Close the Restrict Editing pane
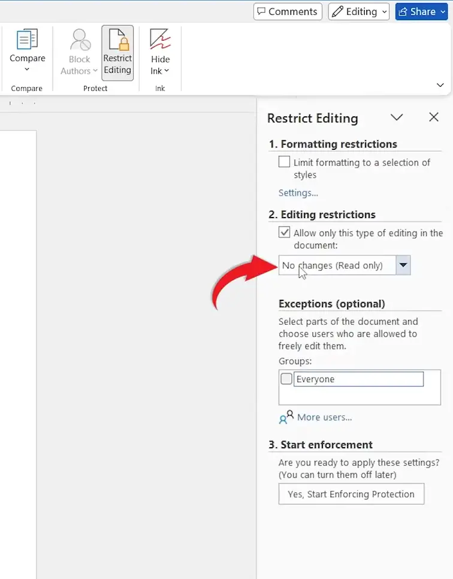 point(434,117)
